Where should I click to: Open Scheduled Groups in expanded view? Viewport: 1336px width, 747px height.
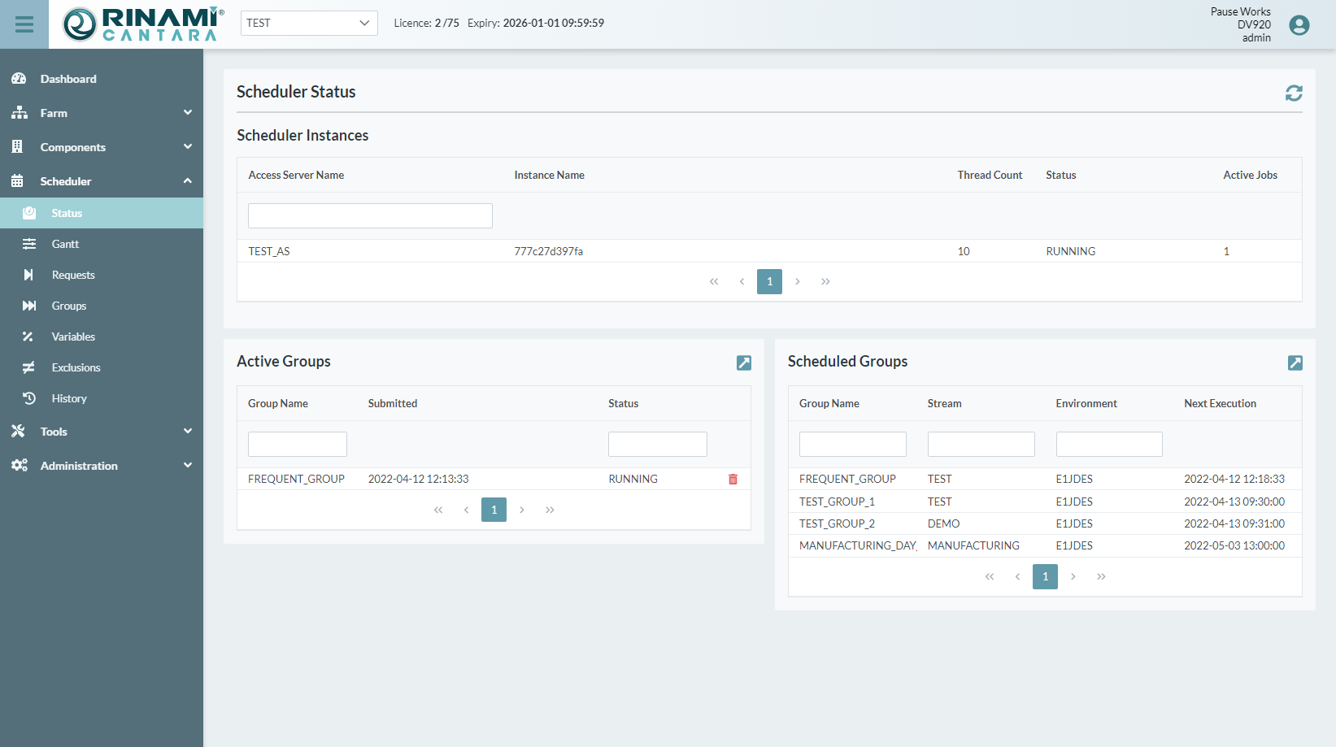tap(1295, 363)
